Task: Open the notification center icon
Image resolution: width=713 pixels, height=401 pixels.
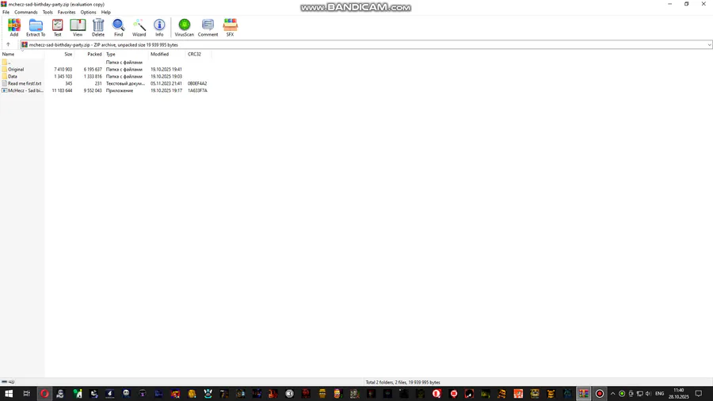Action: (699, 394)
